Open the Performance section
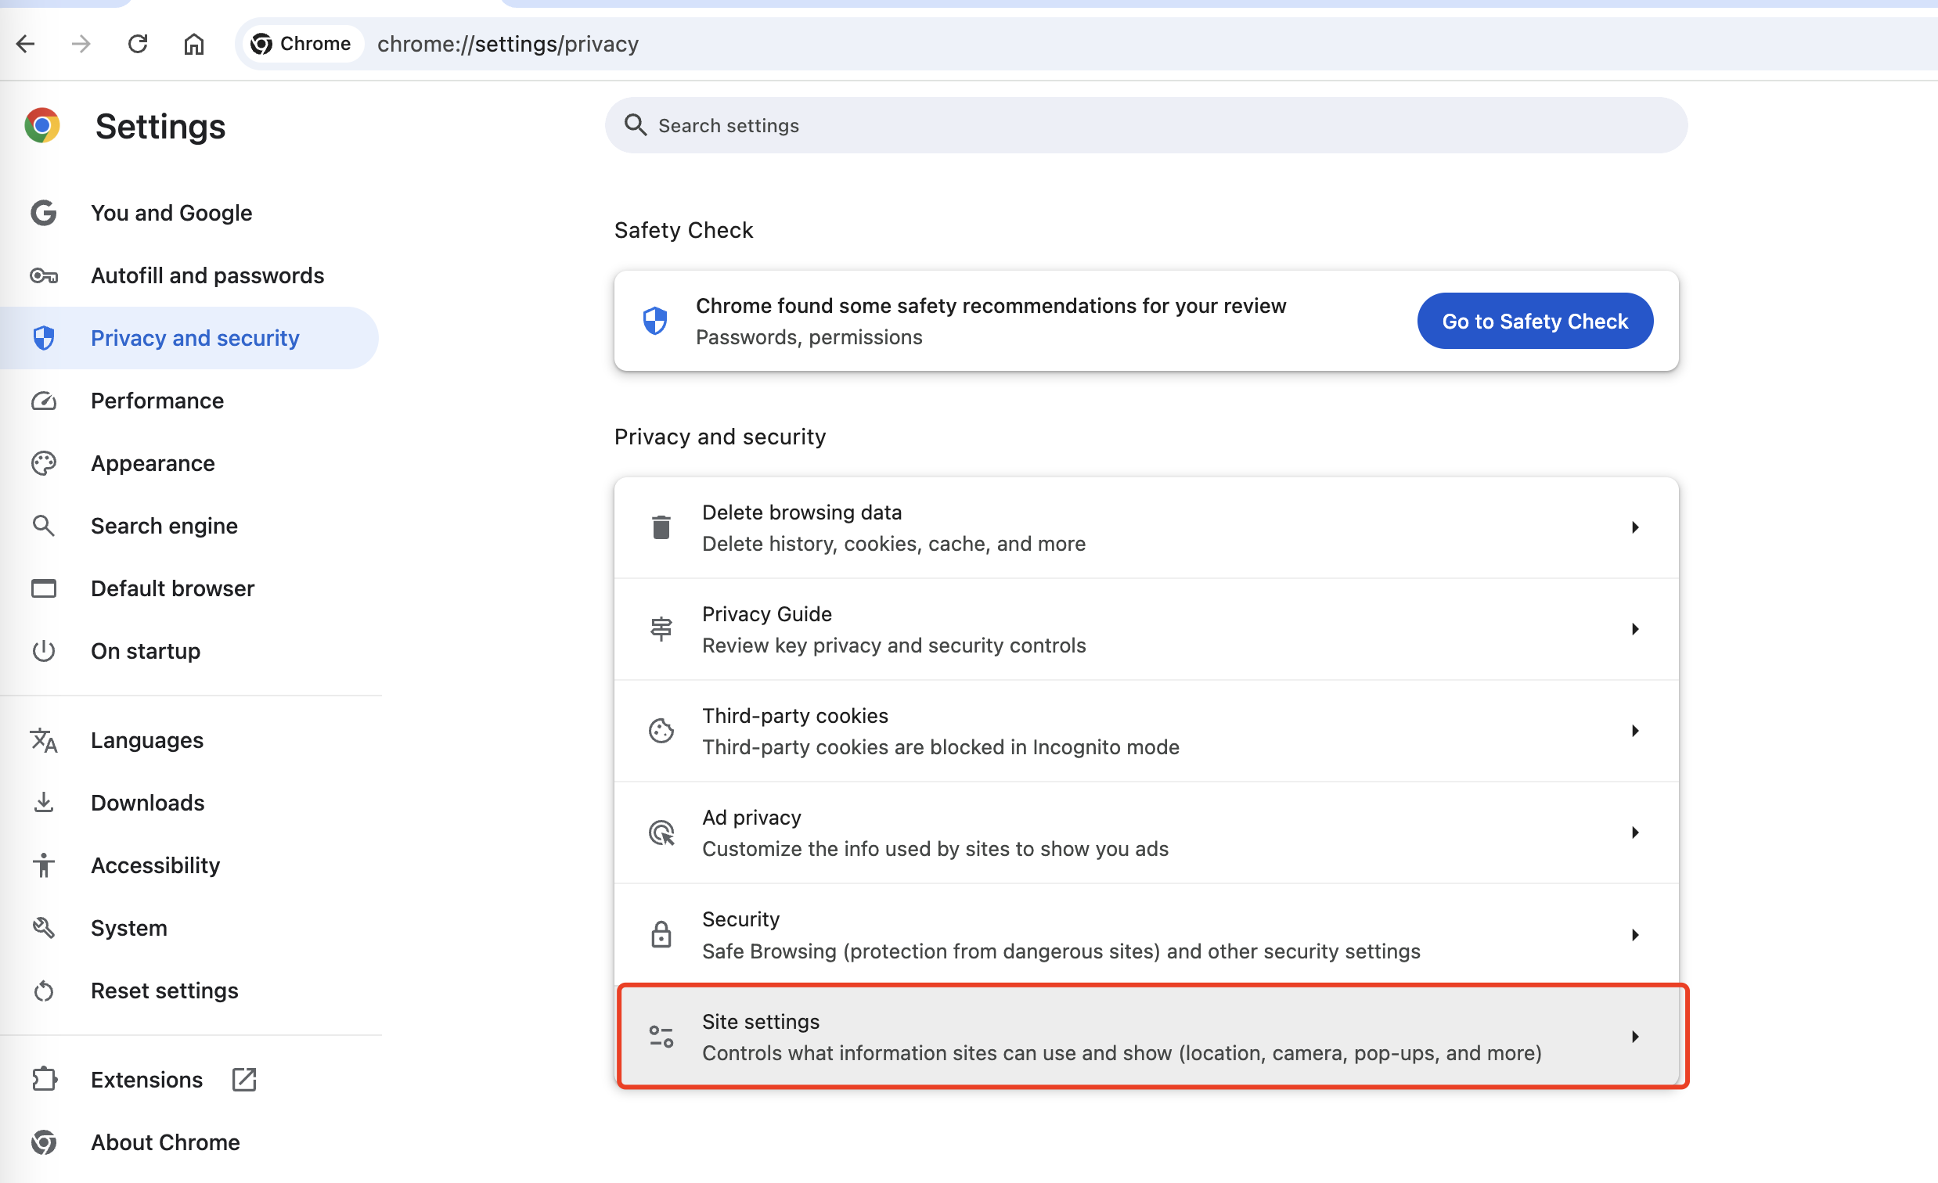This screenshot has width=1938, height=1183. click(189, 401)
